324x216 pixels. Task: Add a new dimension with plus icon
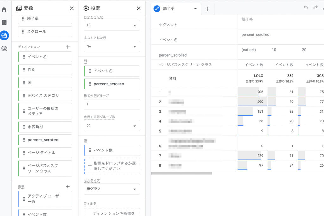tap(68, 47)
